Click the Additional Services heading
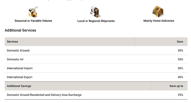The height and width of the screenshot is (103, 191). 20,30
